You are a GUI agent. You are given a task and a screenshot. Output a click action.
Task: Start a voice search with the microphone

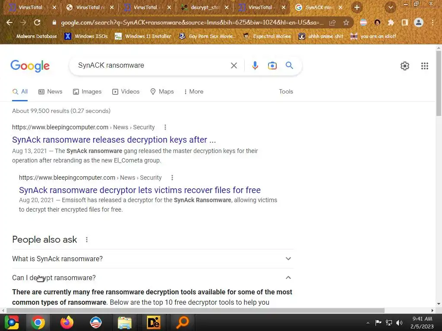point(255,66)
